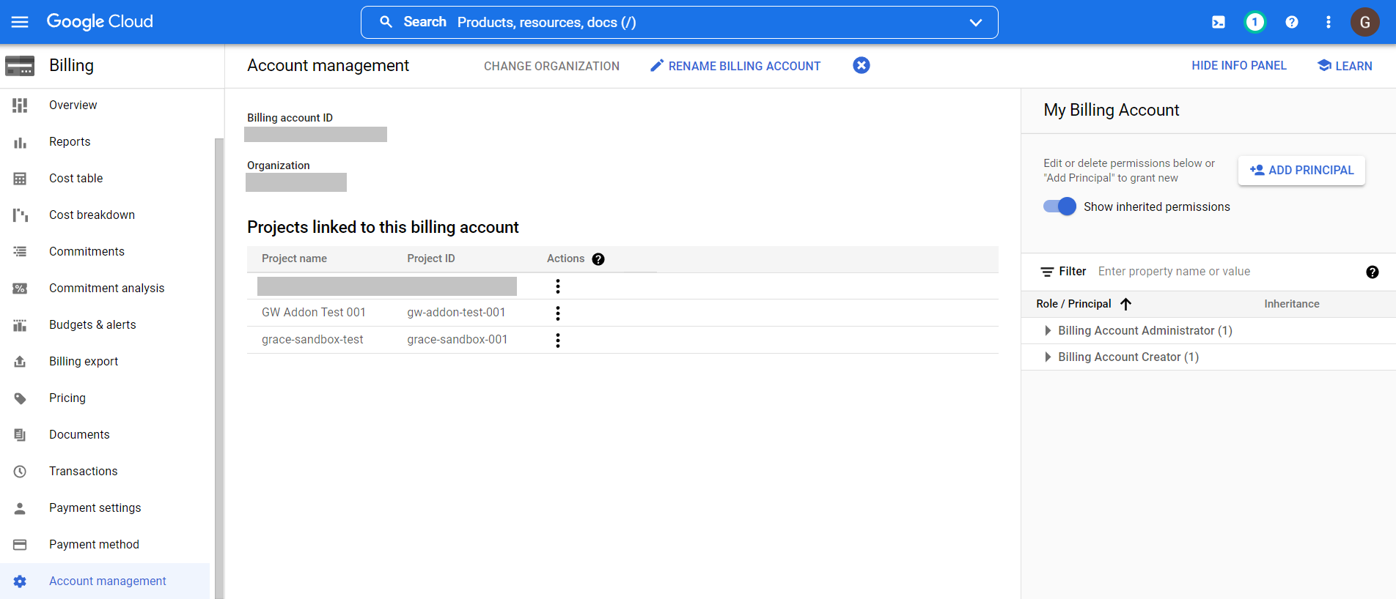Open actions menu for redacted first project

(558, 286)
